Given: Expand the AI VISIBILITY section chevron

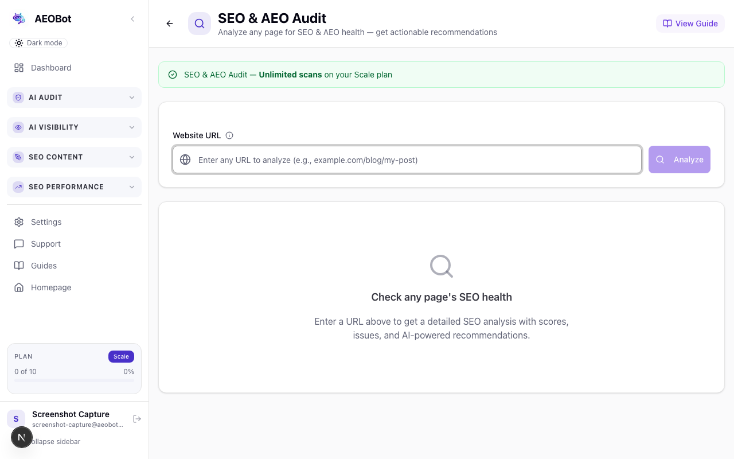Looking at the screenshot, I should tap(132, 127).
